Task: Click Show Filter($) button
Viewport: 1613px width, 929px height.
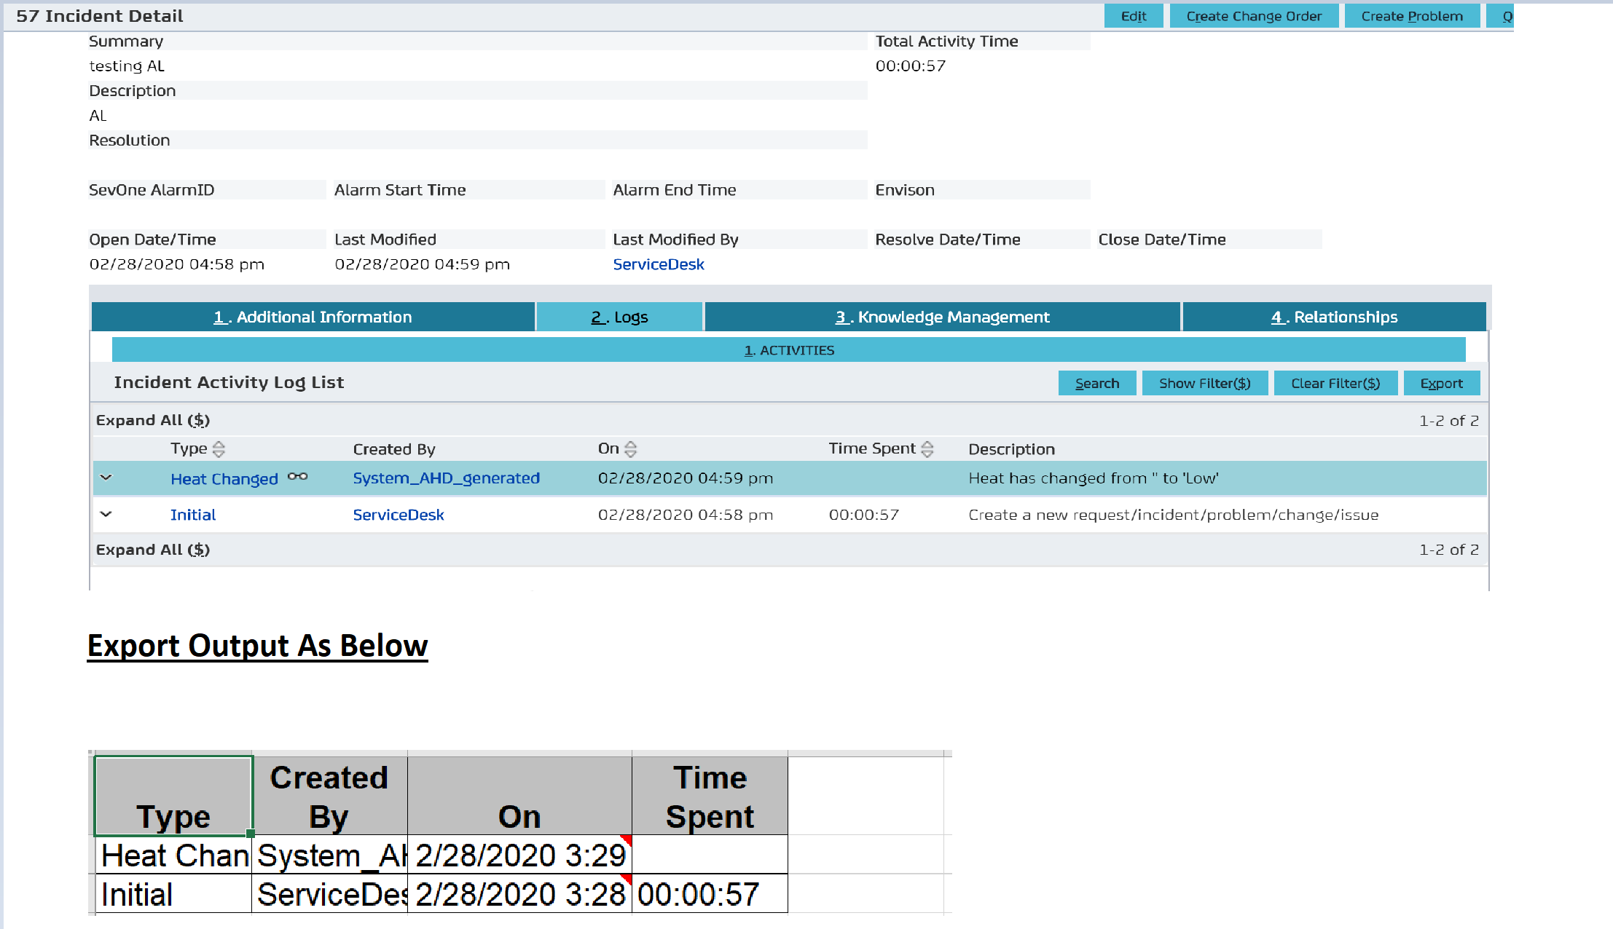Action: 1204,383
